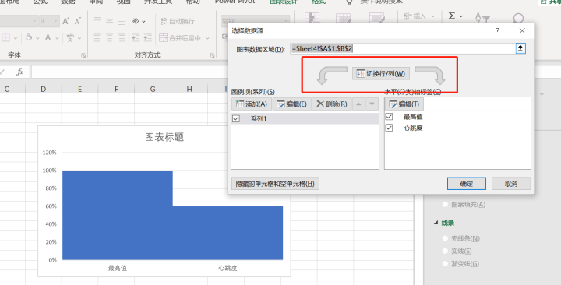Viewport: 561px width, 285px height.
Task: Switch to the 帮助 ribbon tab
Action: [x=193, y=2]
